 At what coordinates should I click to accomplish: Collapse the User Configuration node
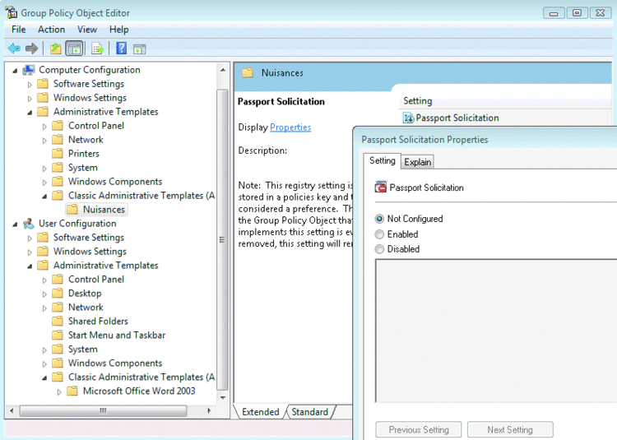(15, 225)
